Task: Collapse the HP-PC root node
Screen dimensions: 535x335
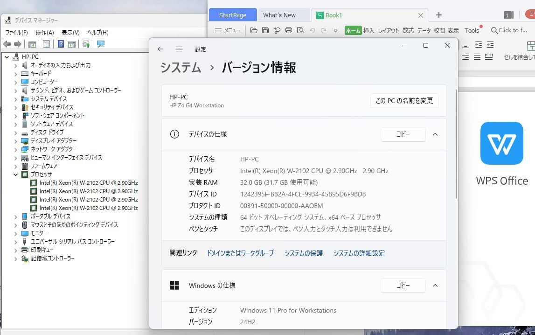Action: 7,57
